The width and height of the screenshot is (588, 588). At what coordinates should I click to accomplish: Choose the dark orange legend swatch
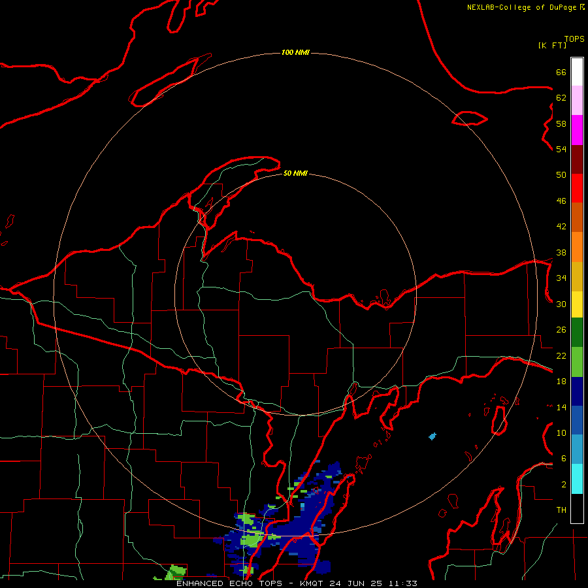[x=577, y=217]
